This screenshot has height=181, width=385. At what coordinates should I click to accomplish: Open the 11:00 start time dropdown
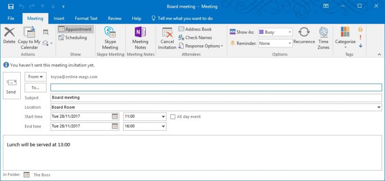coord(163,117)
